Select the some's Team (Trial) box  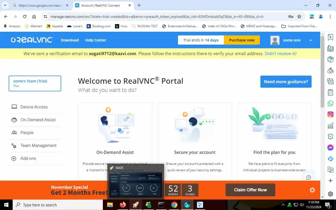(x=35, y=83)
